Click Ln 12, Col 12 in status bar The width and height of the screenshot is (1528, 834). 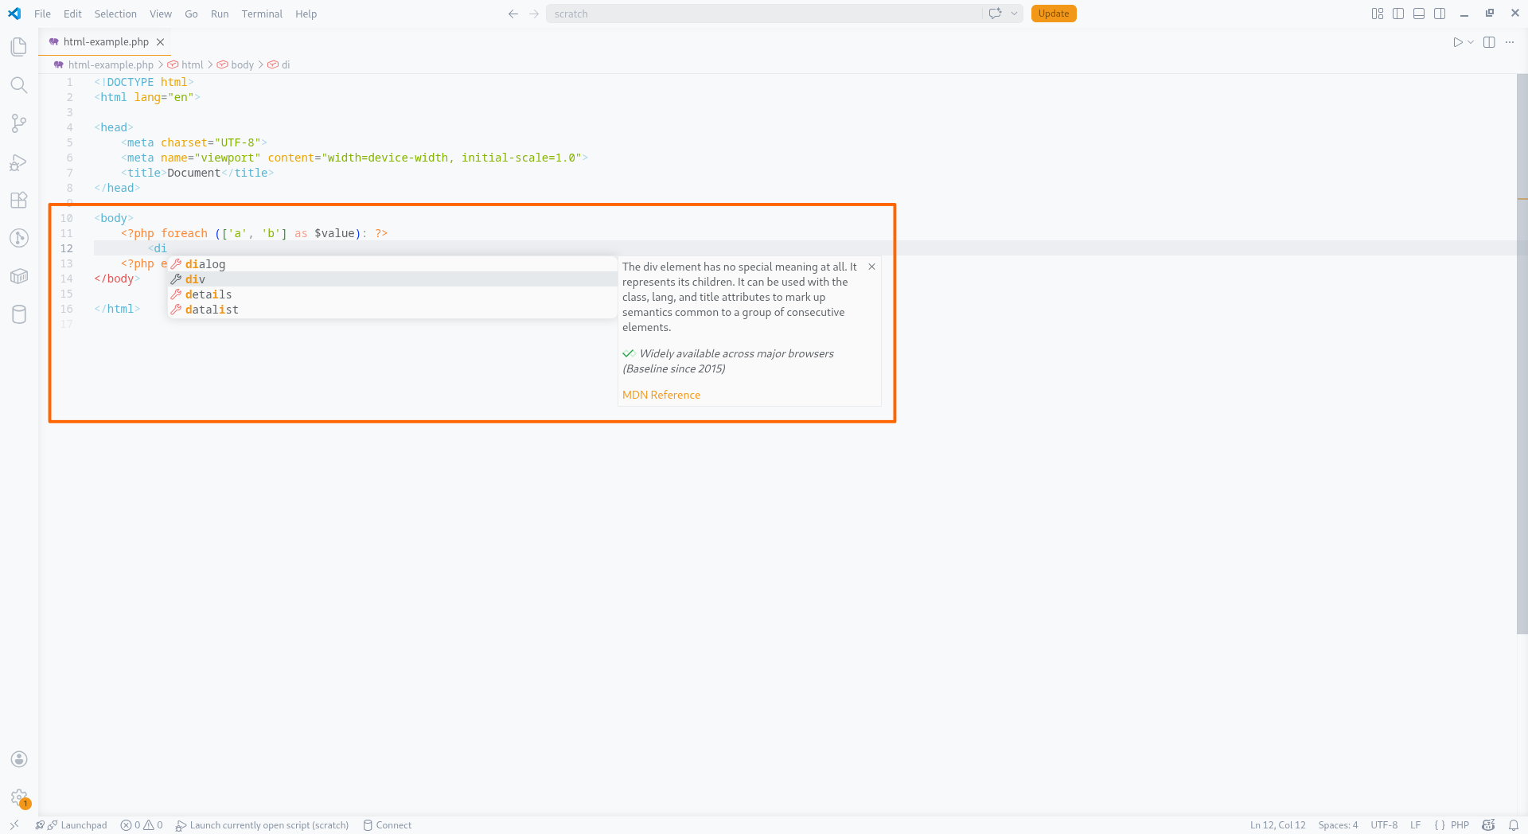(x=1277, y=825)
